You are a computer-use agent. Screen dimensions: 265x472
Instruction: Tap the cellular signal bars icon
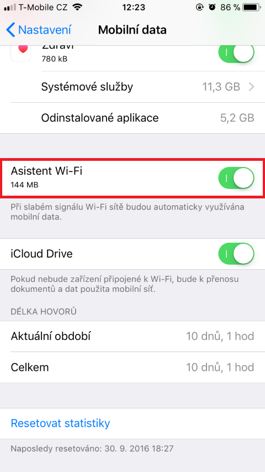coord(10,8)
